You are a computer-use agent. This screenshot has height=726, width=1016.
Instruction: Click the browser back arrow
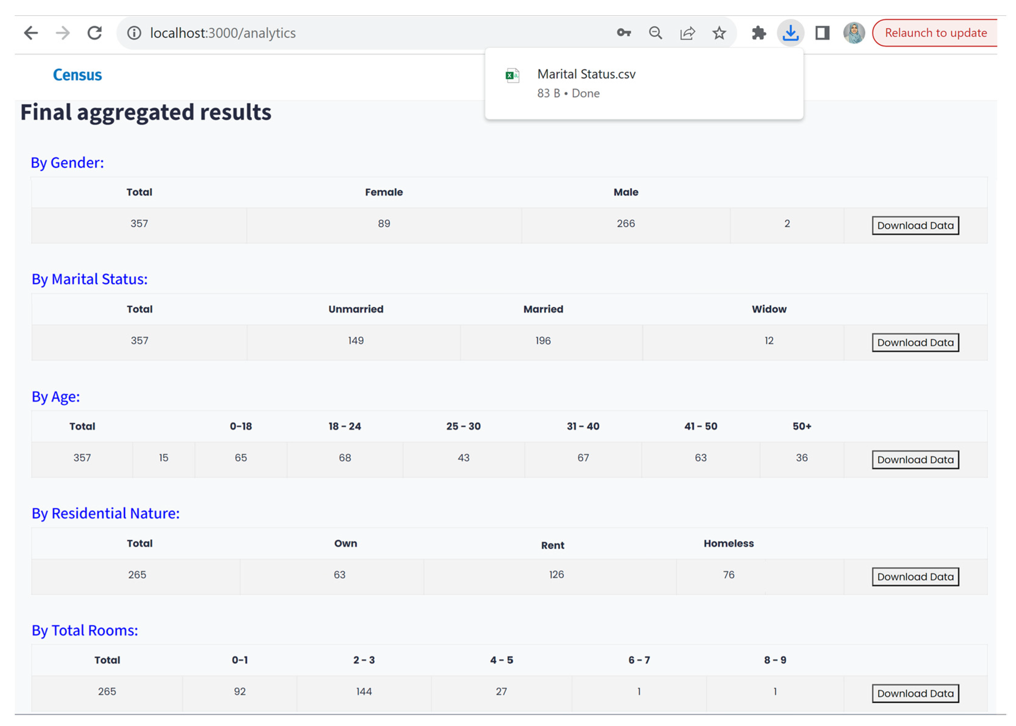click(30, 33)
